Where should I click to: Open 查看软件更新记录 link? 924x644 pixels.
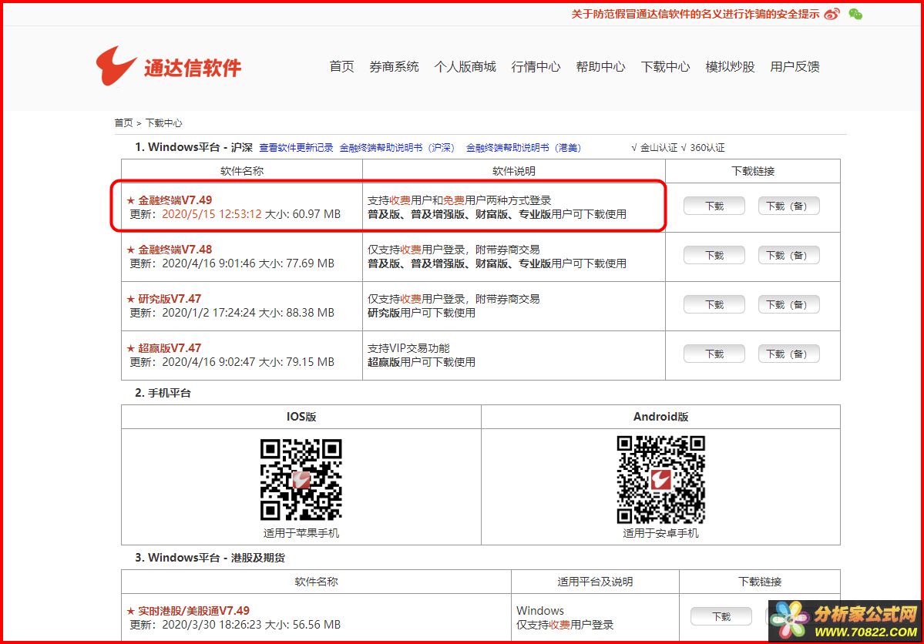tap(297, 148)
